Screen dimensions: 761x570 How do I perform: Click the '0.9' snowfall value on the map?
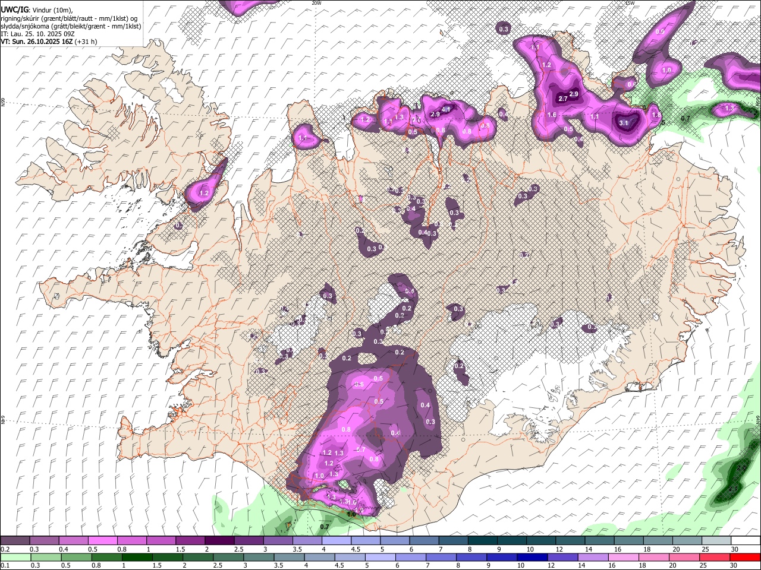click(x=659, y=31)
